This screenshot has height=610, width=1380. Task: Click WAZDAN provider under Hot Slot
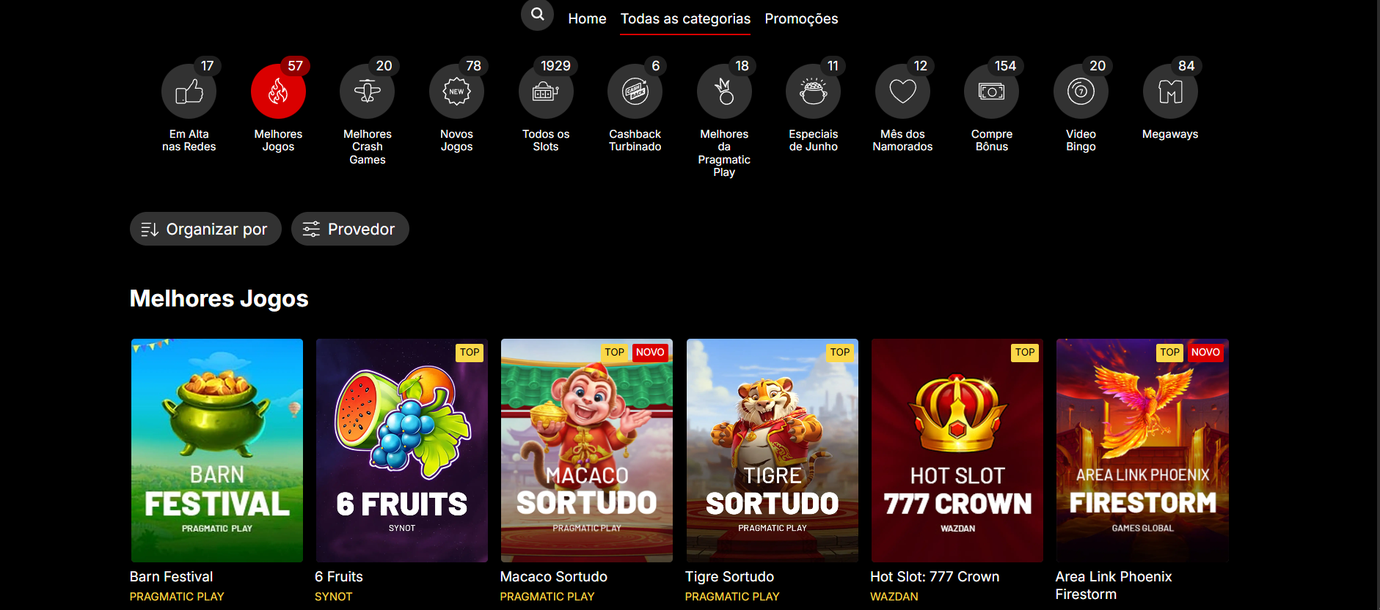coord(894,597)
